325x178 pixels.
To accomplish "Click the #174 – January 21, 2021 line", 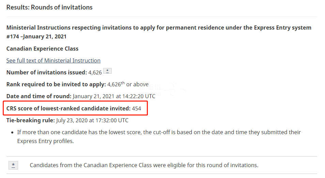I will pyautogui.click(x=36, y=37).
